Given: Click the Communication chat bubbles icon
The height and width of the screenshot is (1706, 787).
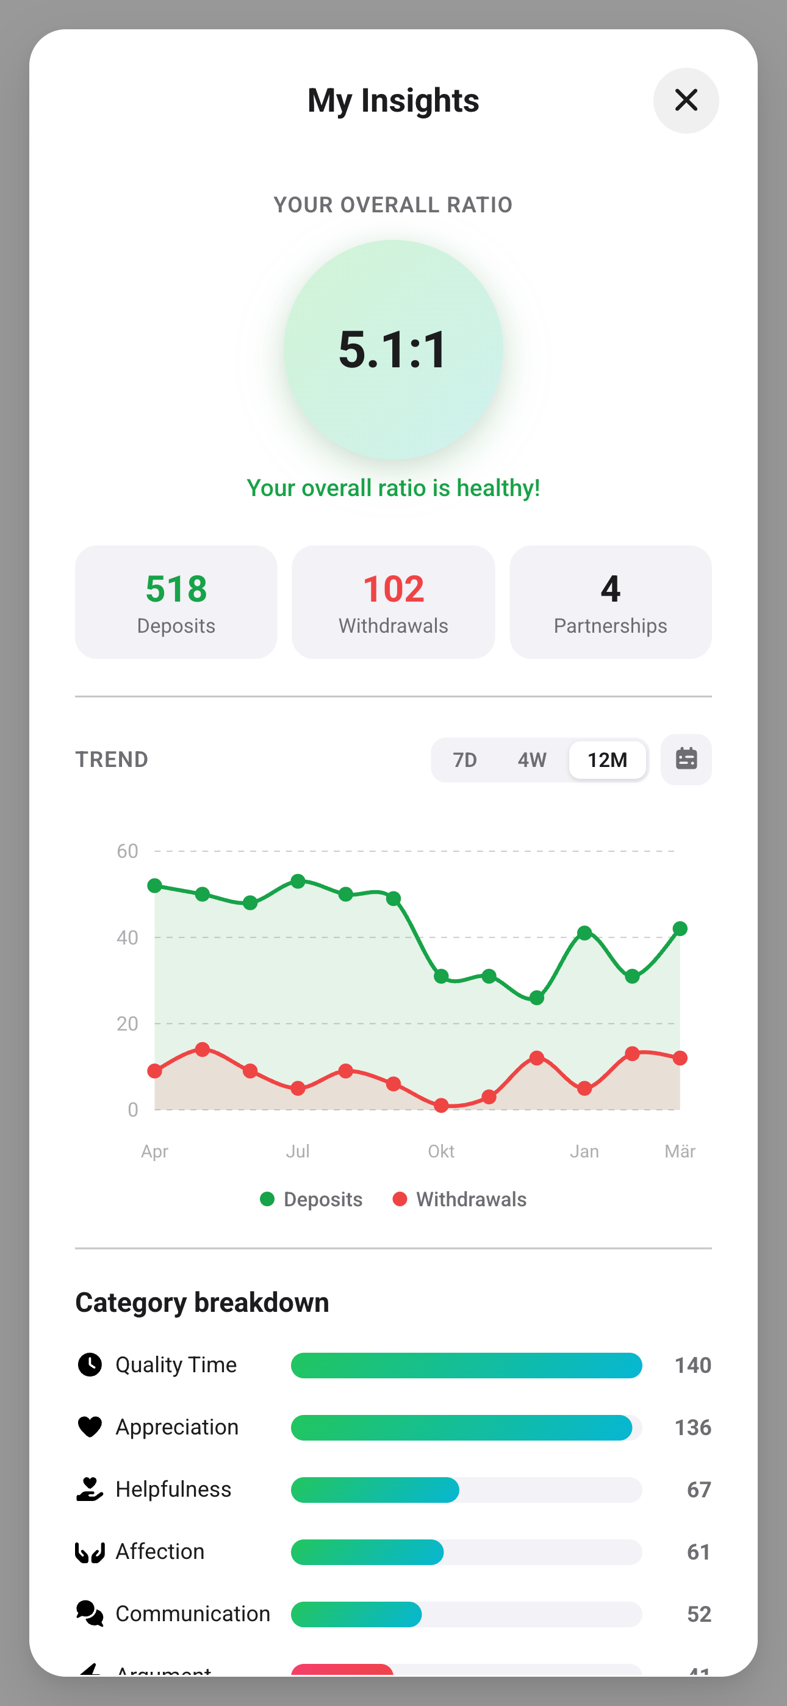Looking at the screenshot, I should pos(90,1613).
